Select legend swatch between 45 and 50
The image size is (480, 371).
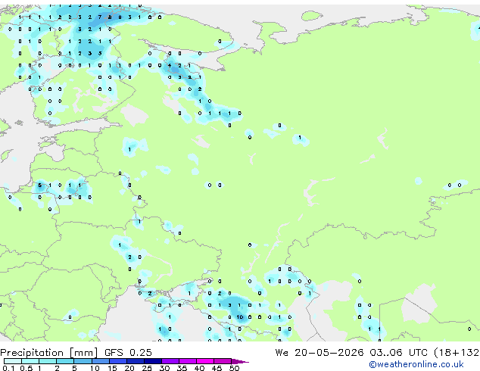tap(223, 361)
